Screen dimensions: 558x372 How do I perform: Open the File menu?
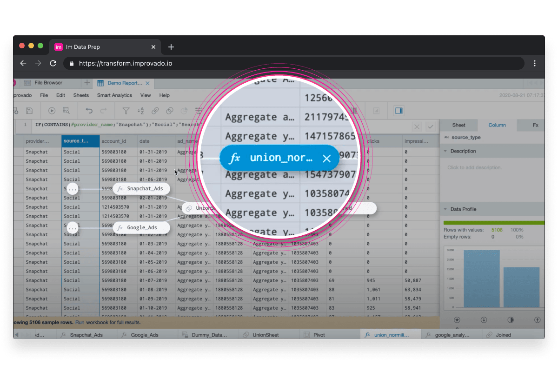[44, 95]
